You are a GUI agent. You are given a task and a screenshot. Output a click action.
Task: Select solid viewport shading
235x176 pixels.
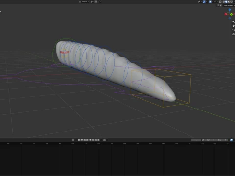(x=226, y=2)
